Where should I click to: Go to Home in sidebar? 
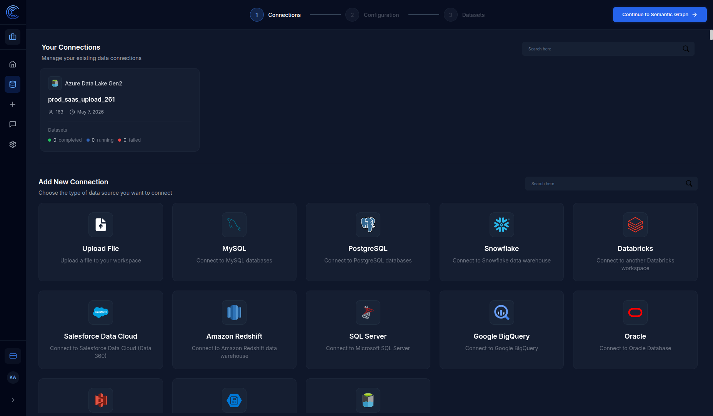[x=13, y=64]
